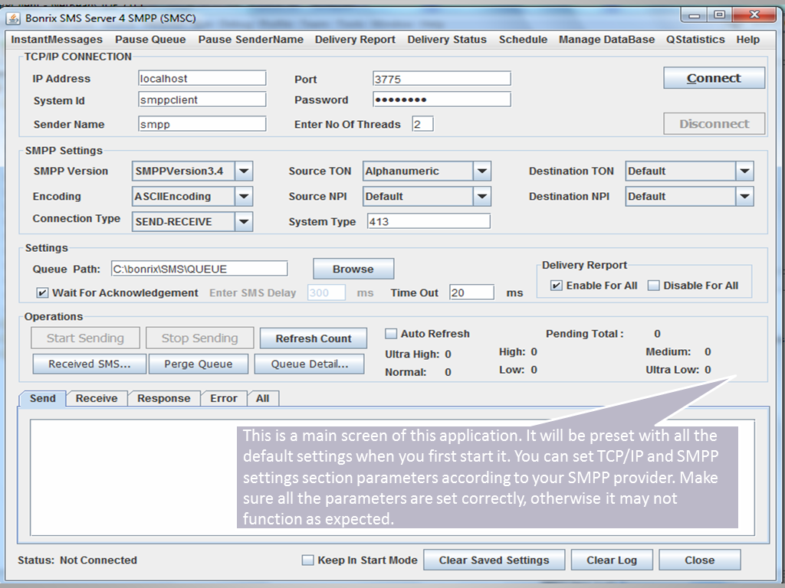Open the InstantMessages menu
The width and height of the screenshot is (785, 588).
[x=57, y=40]
